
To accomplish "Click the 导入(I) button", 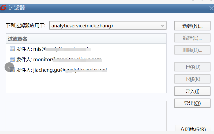I will (192, 91).
